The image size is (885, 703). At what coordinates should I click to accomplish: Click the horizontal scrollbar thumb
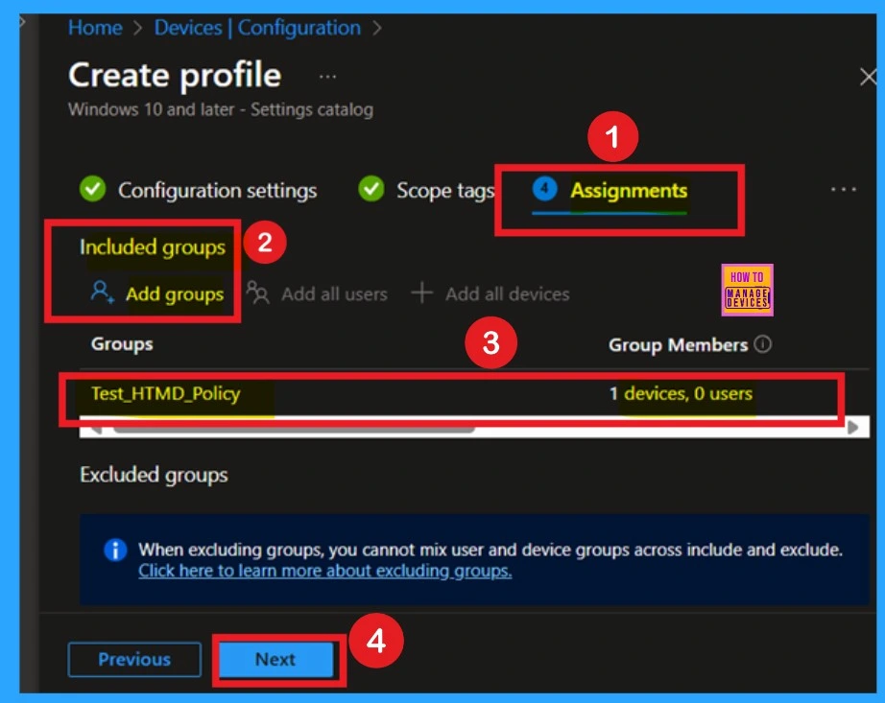(294, 430)
